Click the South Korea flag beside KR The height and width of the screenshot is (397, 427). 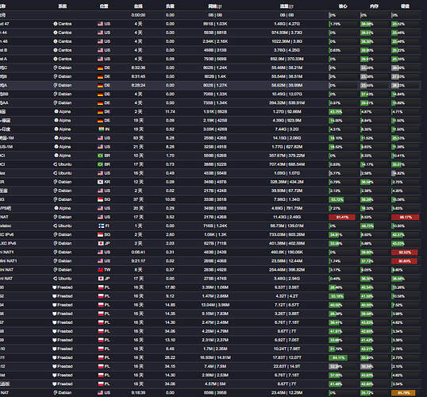100,182
